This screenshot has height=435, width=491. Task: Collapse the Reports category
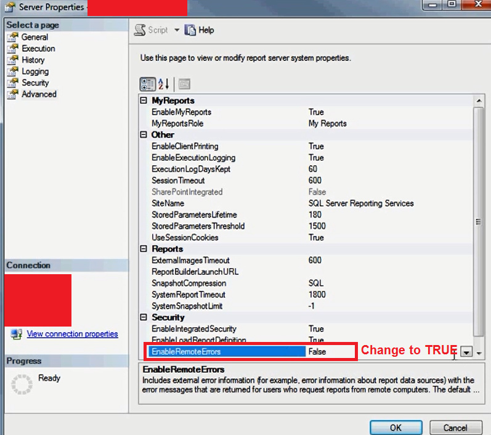(144, 249)
